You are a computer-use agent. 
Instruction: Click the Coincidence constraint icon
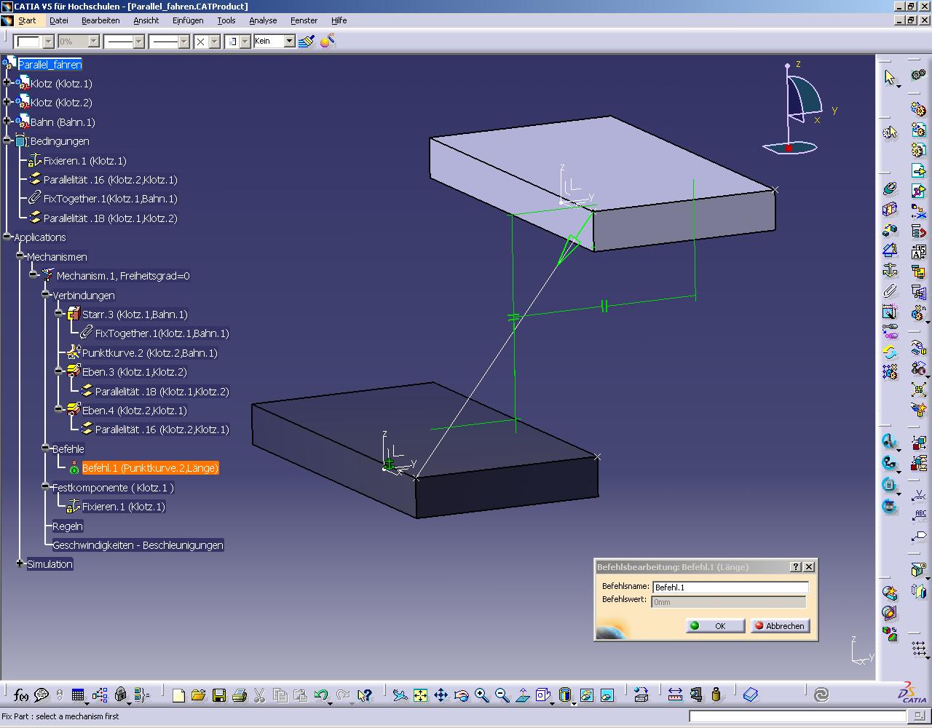(889, 189)
